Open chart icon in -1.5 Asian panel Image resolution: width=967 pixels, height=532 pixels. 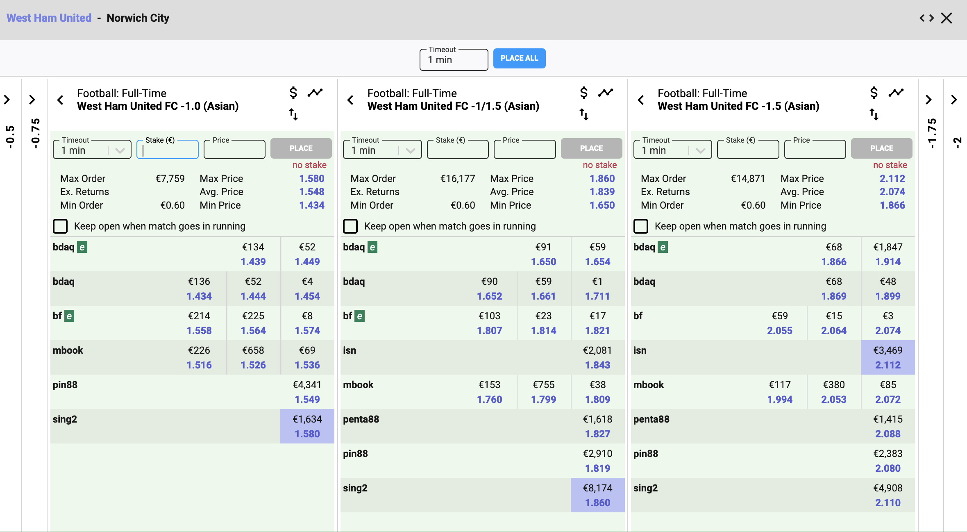[x=896, y=93]
